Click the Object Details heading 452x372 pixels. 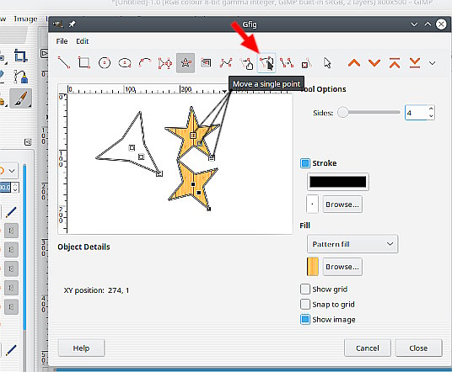tap(83, 247)
